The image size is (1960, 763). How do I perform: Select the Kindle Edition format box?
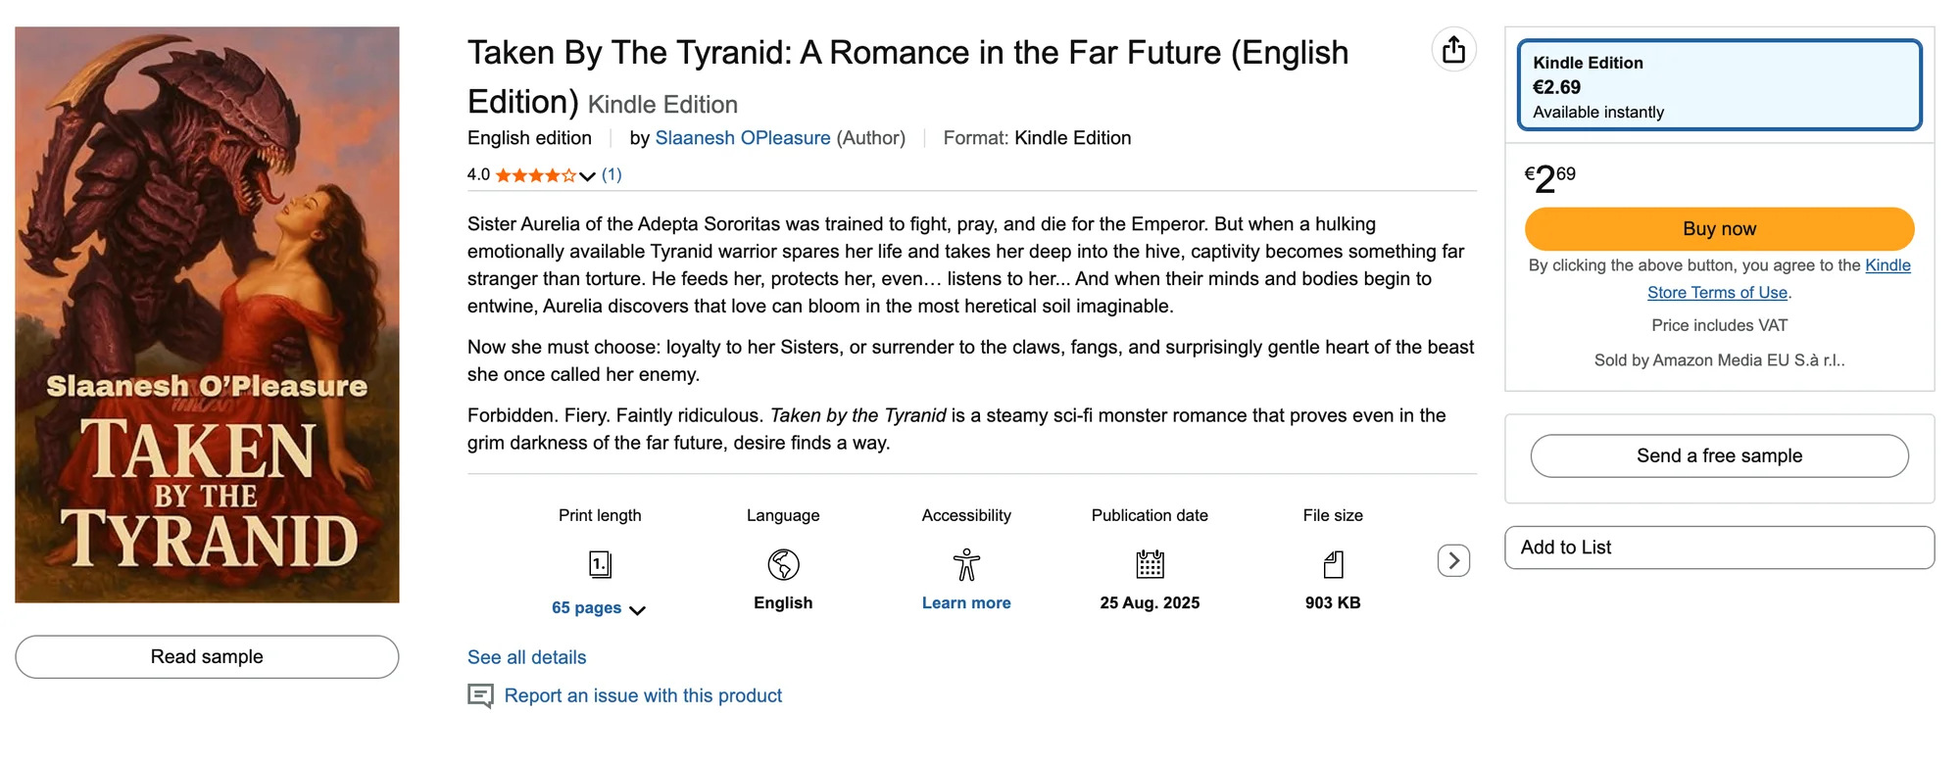click(x=1718, y=85)
